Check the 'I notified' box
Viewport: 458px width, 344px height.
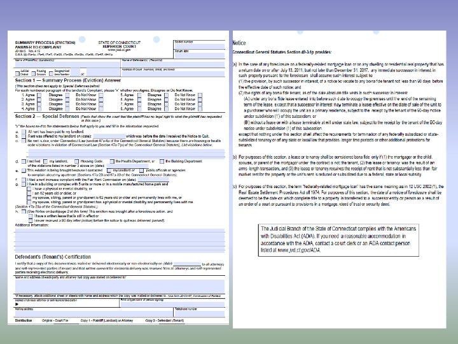point(24,161)
